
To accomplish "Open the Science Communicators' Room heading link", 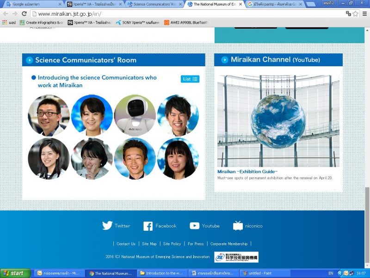I will click(x=86, y=60).
